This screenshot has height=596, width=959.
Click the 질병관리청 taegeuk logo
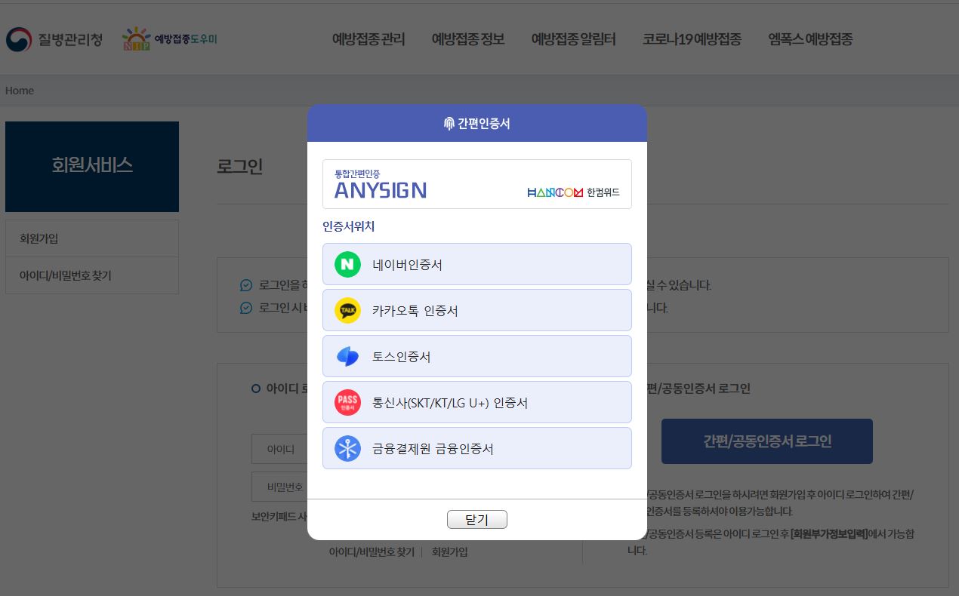coord(19,39)
